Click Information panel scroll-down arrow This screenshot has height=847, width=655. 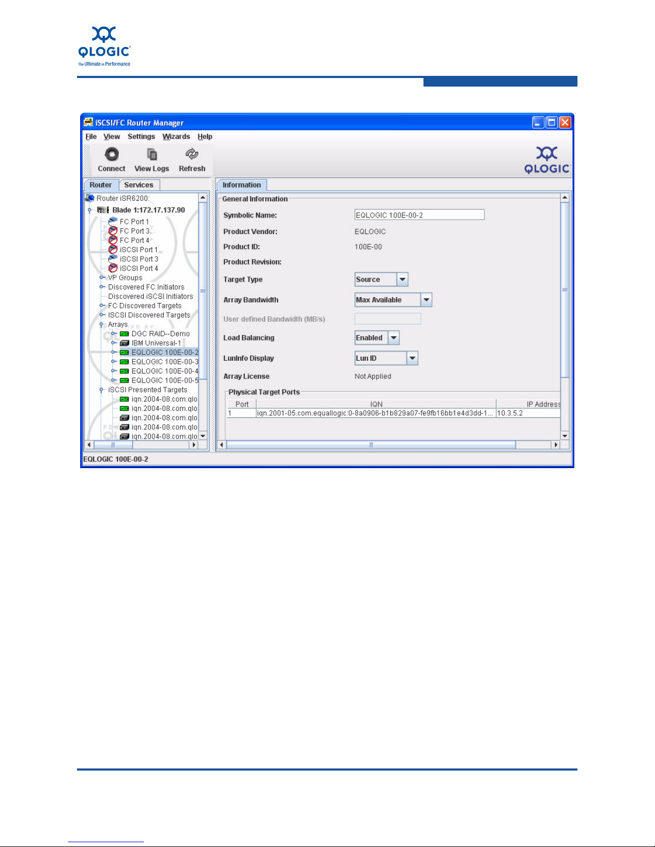(x=565, y=436)
